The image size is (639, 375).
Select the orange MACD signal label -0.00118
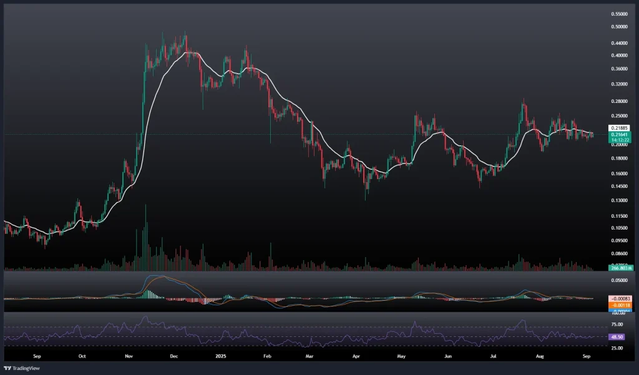click(x=620, y=306)
